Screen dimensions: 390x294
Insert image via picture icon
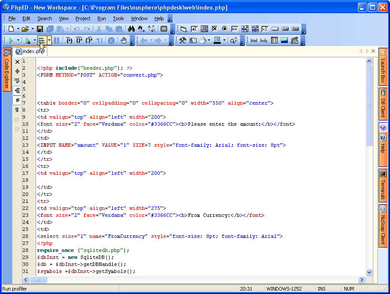coord(284,40)
